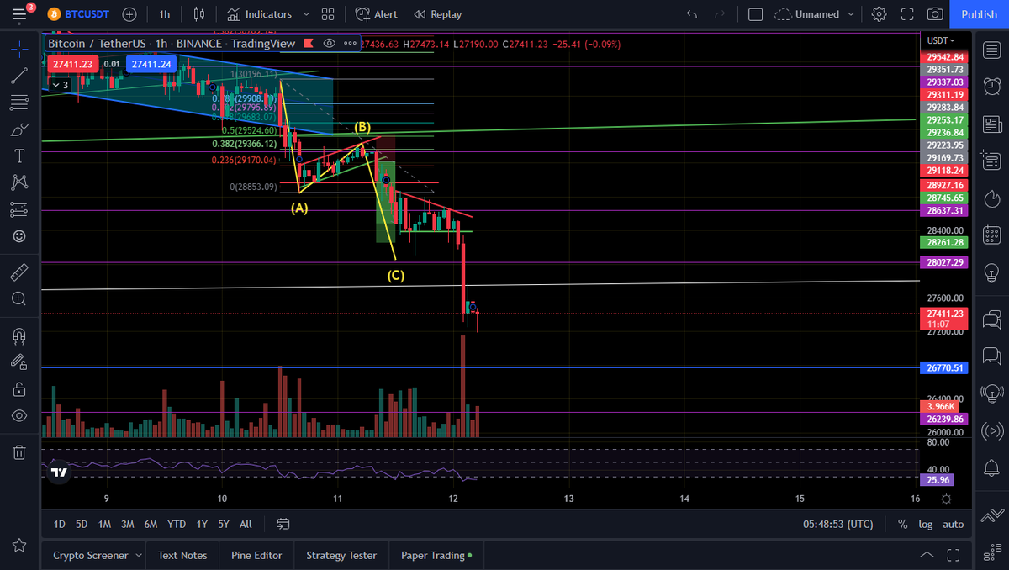Screen dimensions: 1009x570
Task: Add symbol with plus icon
Action: (x=129, y=14)
